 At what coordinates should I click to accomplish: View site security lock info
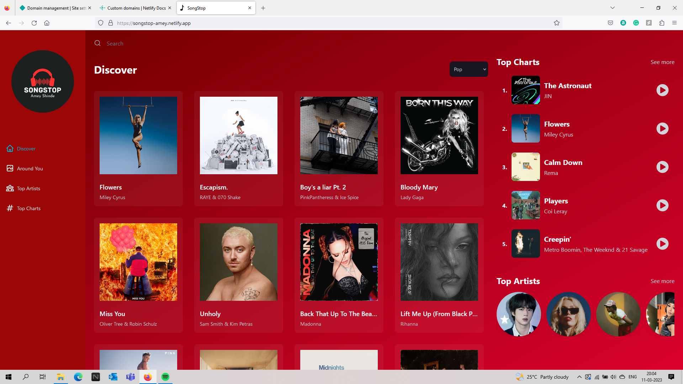(x=111, y=23)
